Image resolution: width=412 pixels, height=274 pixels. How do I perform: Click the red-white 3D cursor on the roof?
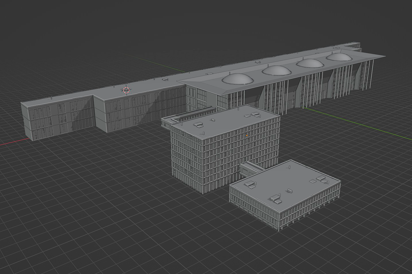pos(126,90)
